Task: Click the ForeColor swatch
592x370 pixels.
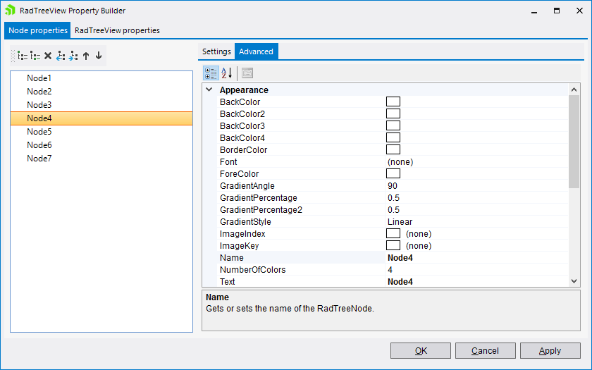Action: coord(393,173)
